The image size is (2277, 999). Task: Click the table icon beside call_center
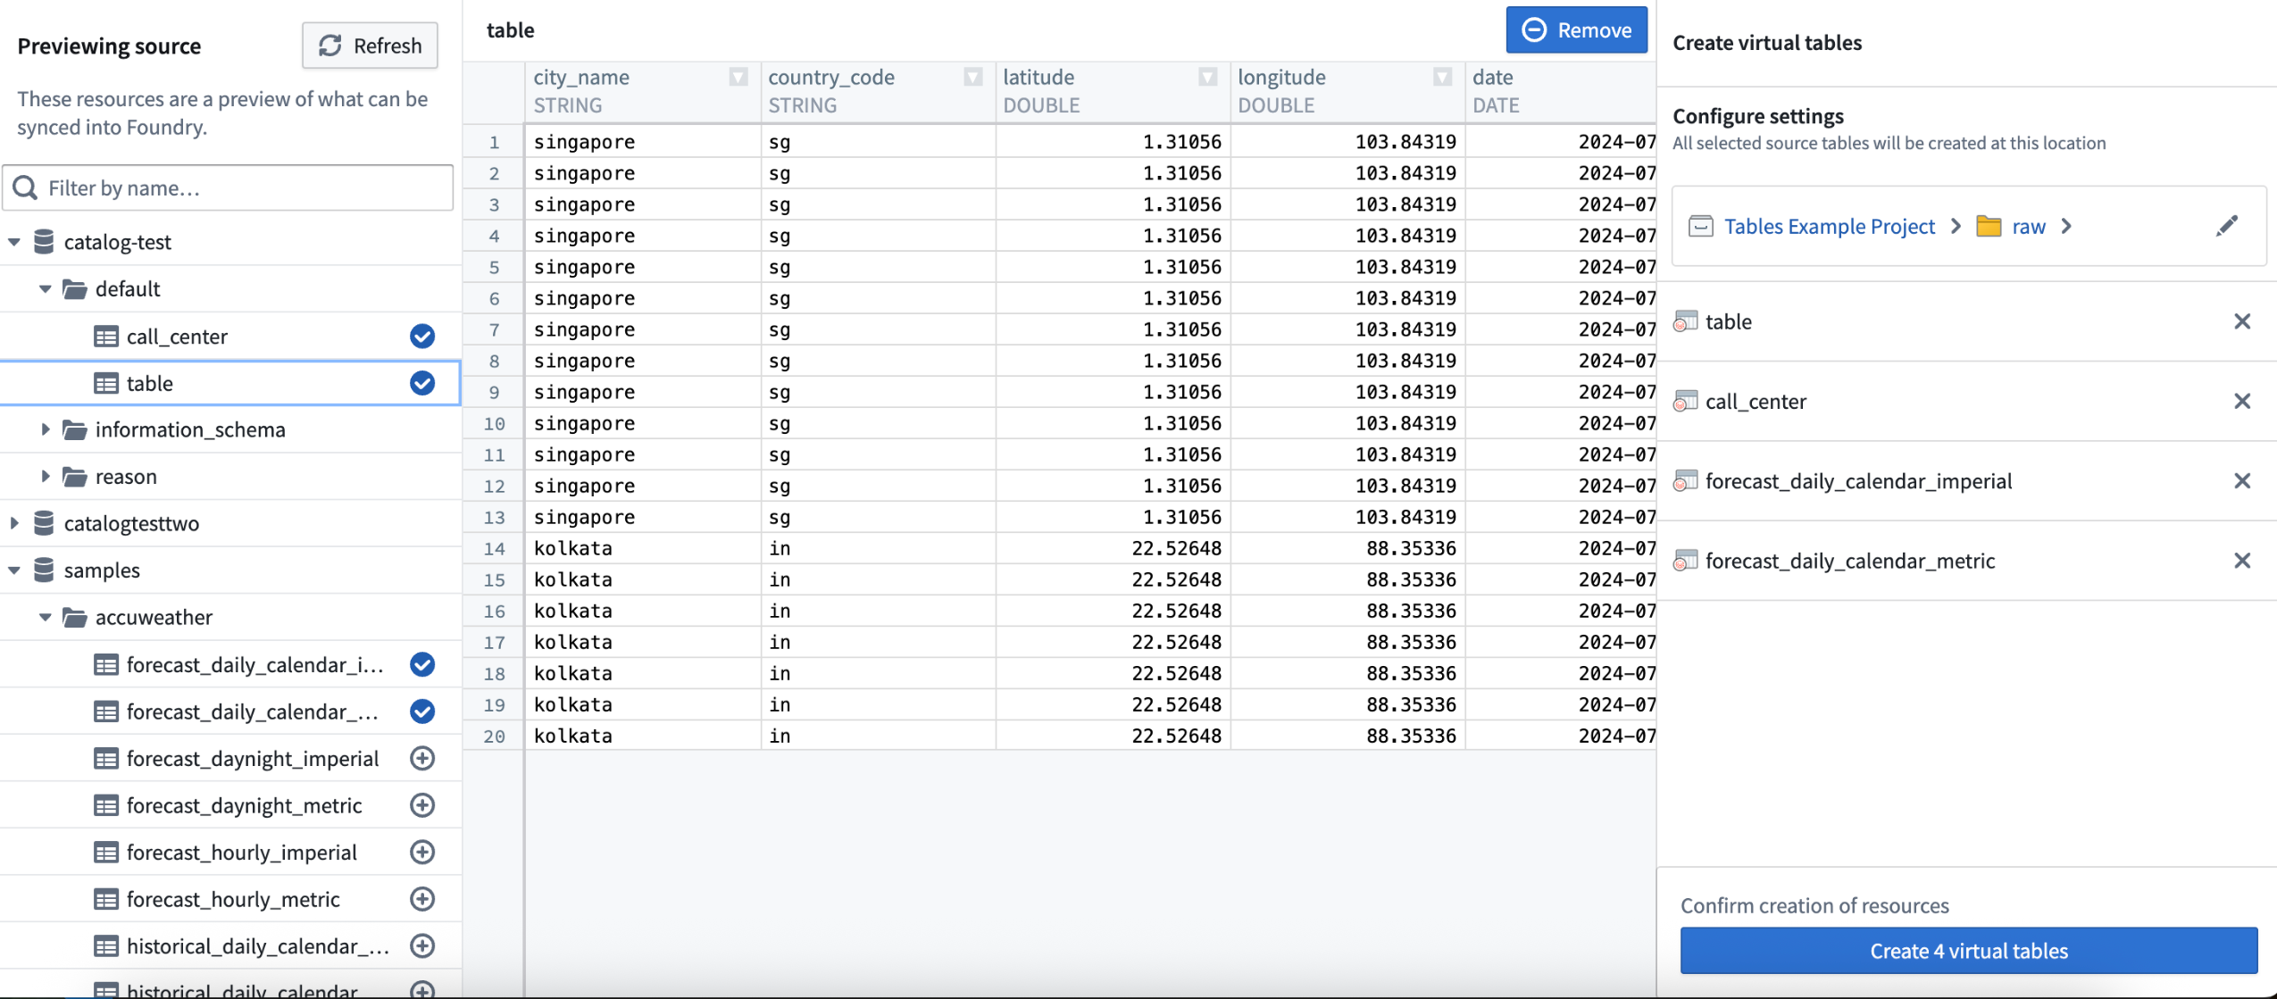[106, 336]
